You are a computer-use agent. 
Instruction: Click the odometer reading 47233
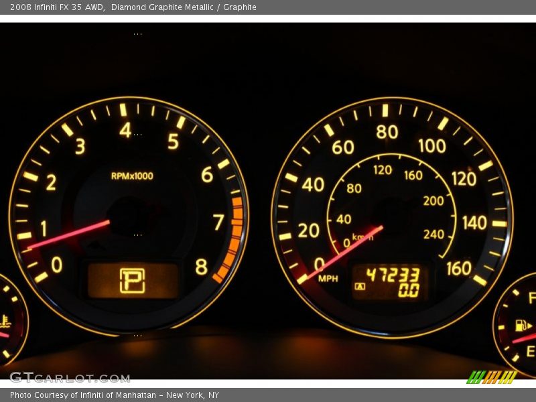392,275
